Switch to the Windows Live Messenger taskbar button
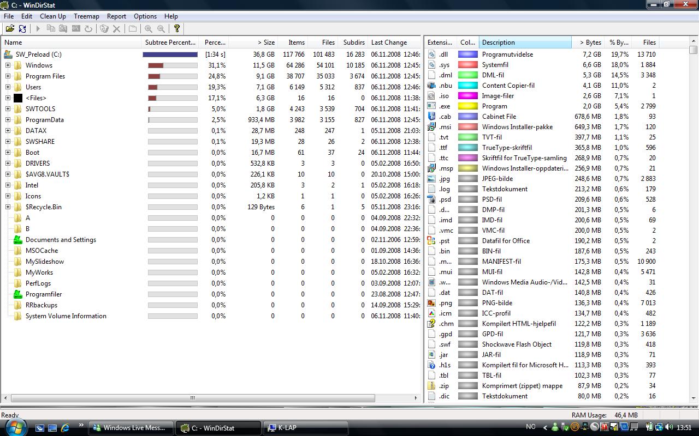Image resolution: width=699 pixels, height=436 pixels. coord(131,428)
